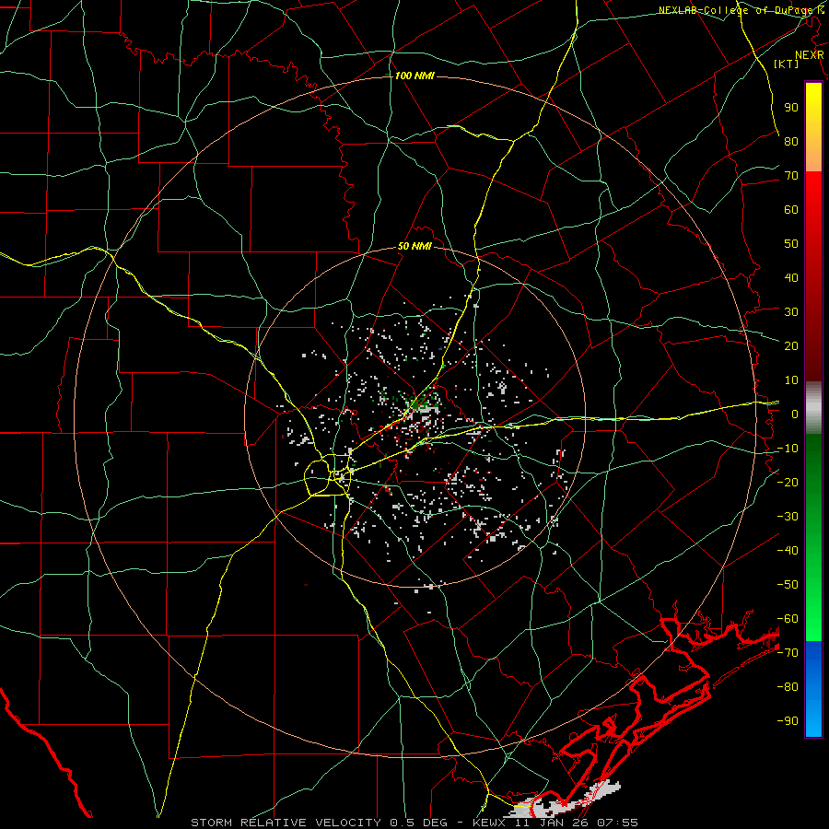This screenshot has width=829, height=829.
Task: Click the 20 value on the velocity scale
Action: tap(791, 345)
